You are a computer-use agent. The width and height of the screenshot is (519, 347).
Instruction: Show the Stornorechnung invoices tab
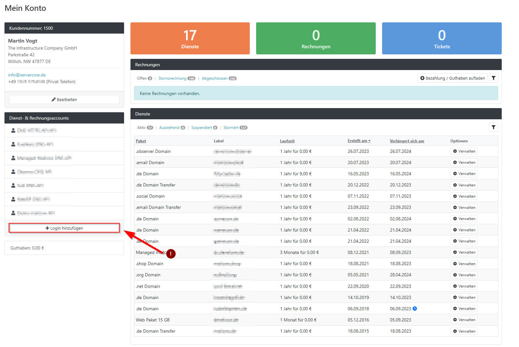coord(177,78)
